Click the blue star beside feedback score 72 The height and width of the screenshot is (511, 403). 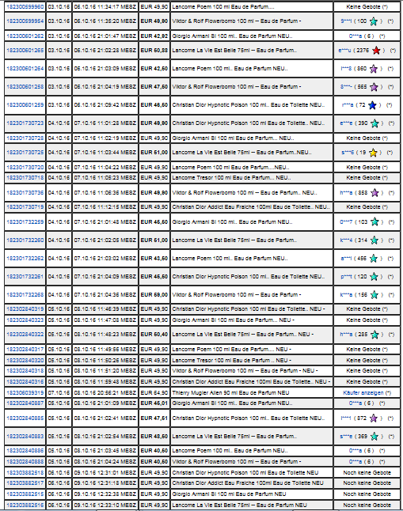(x=372, y=105)
